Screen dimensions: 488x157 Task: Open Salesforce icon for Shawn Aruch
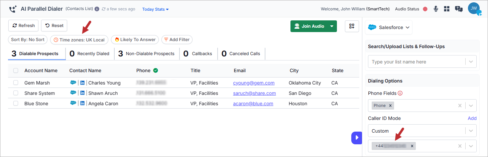coord(73,93)
